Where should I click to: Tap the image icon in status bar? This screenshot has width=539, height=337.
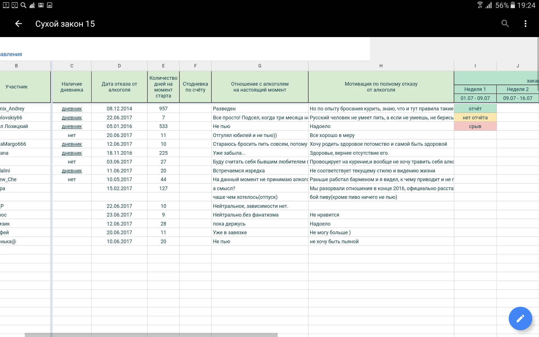point(49,5)
